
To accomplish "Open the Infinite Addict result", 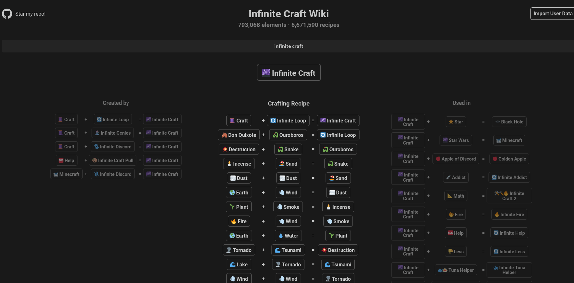I will [509, 177].
